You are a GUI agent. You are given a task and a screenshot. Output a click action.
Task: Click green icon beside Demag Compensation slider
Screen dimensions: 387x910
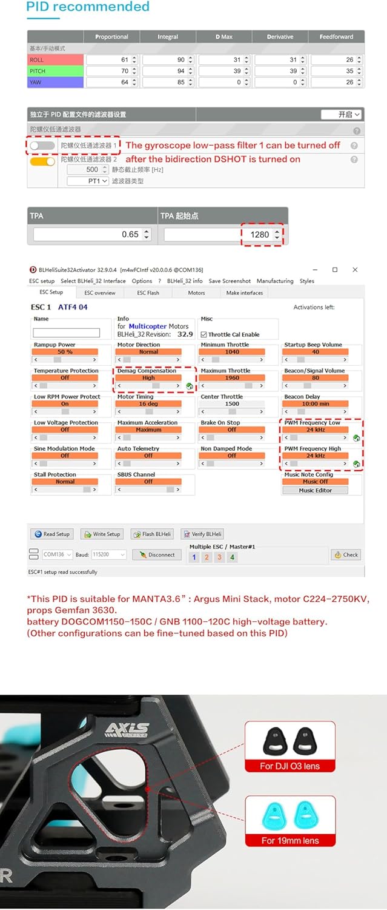point(190,386)
